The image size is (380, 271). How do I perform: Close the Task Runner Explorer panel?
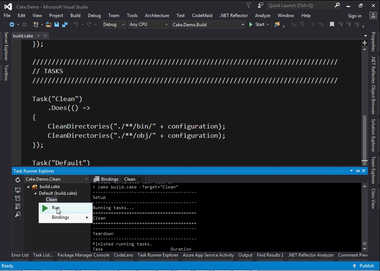coord(364,171)
